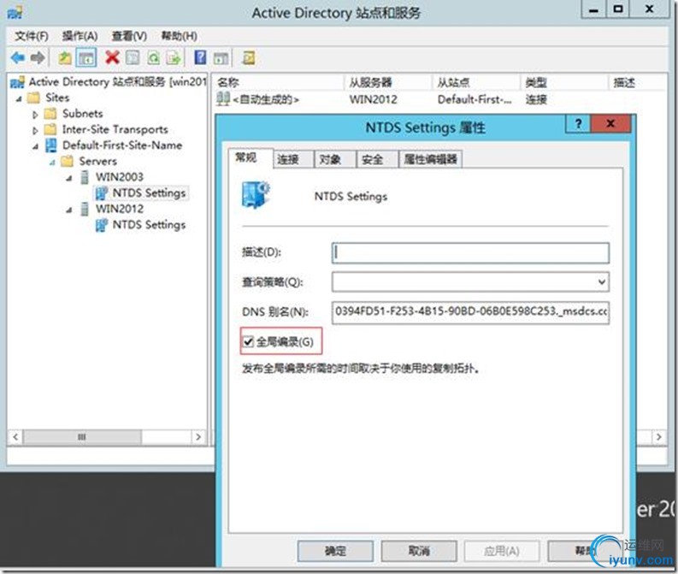Click the 取消 button

click(x=419, y=551)
